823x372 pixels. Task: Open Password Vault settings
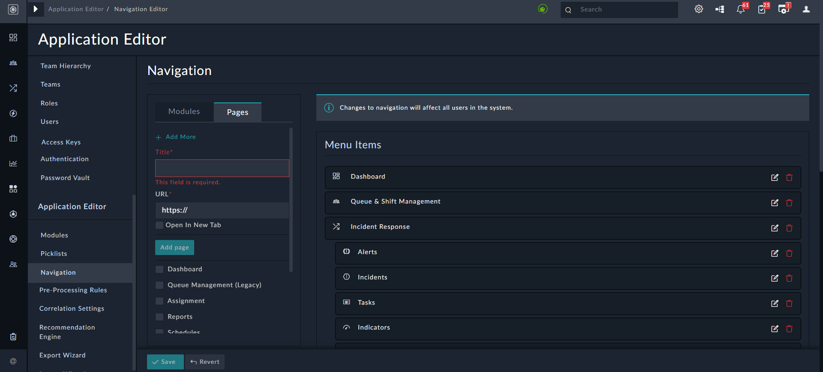[x=65, y=178]
